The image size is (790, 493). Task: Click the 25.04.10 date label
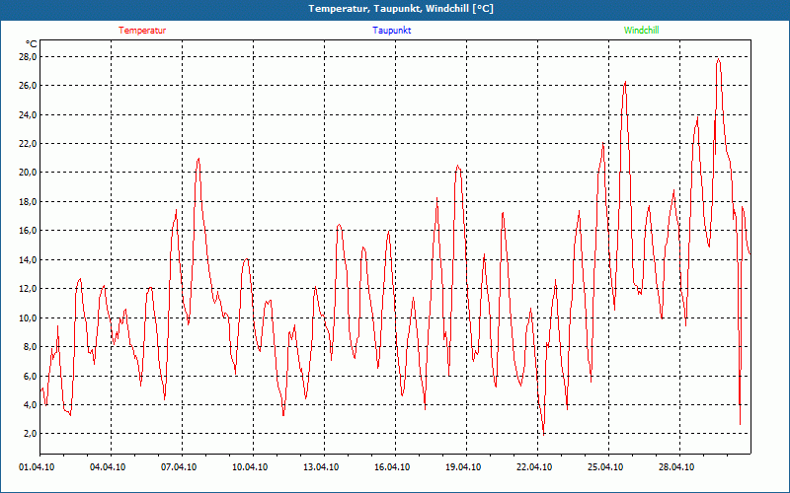point(605,466)
